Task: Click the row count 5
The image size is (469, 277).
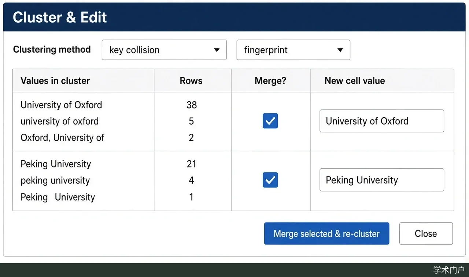Action: (191, 121)
